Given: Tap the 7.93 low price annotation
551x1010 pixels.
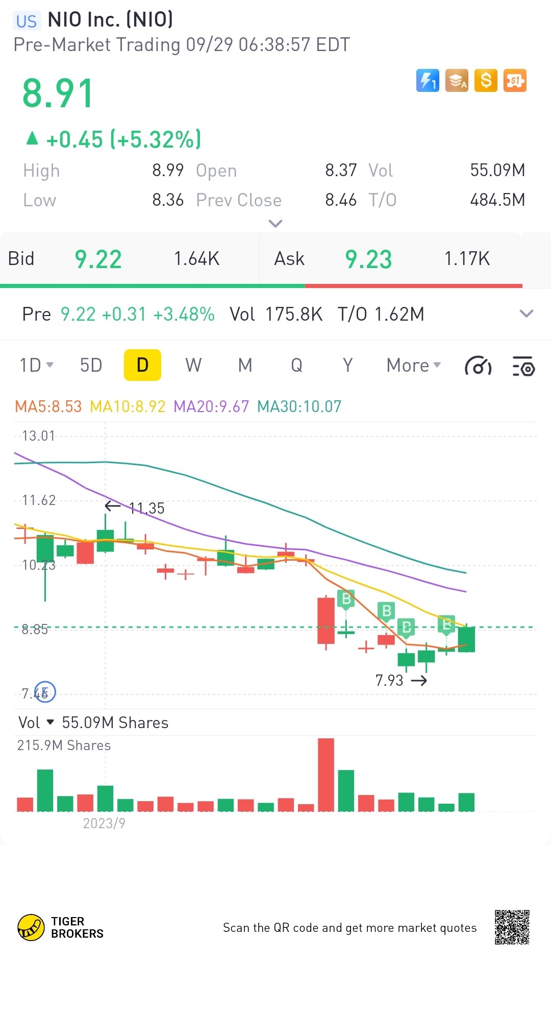Looking at the screenshot, I should 389,680.
